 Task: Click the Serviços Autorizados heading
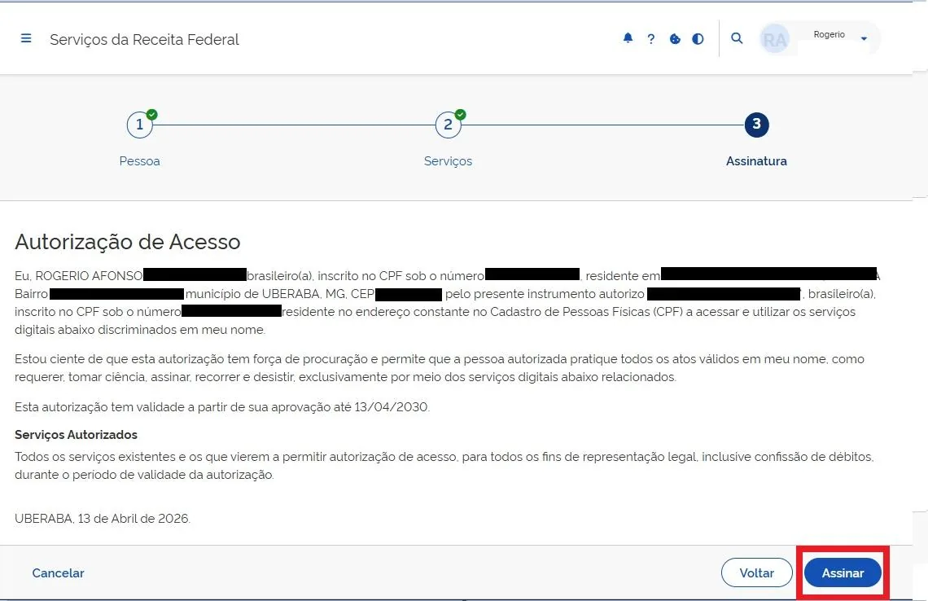[x=76, y=435]
